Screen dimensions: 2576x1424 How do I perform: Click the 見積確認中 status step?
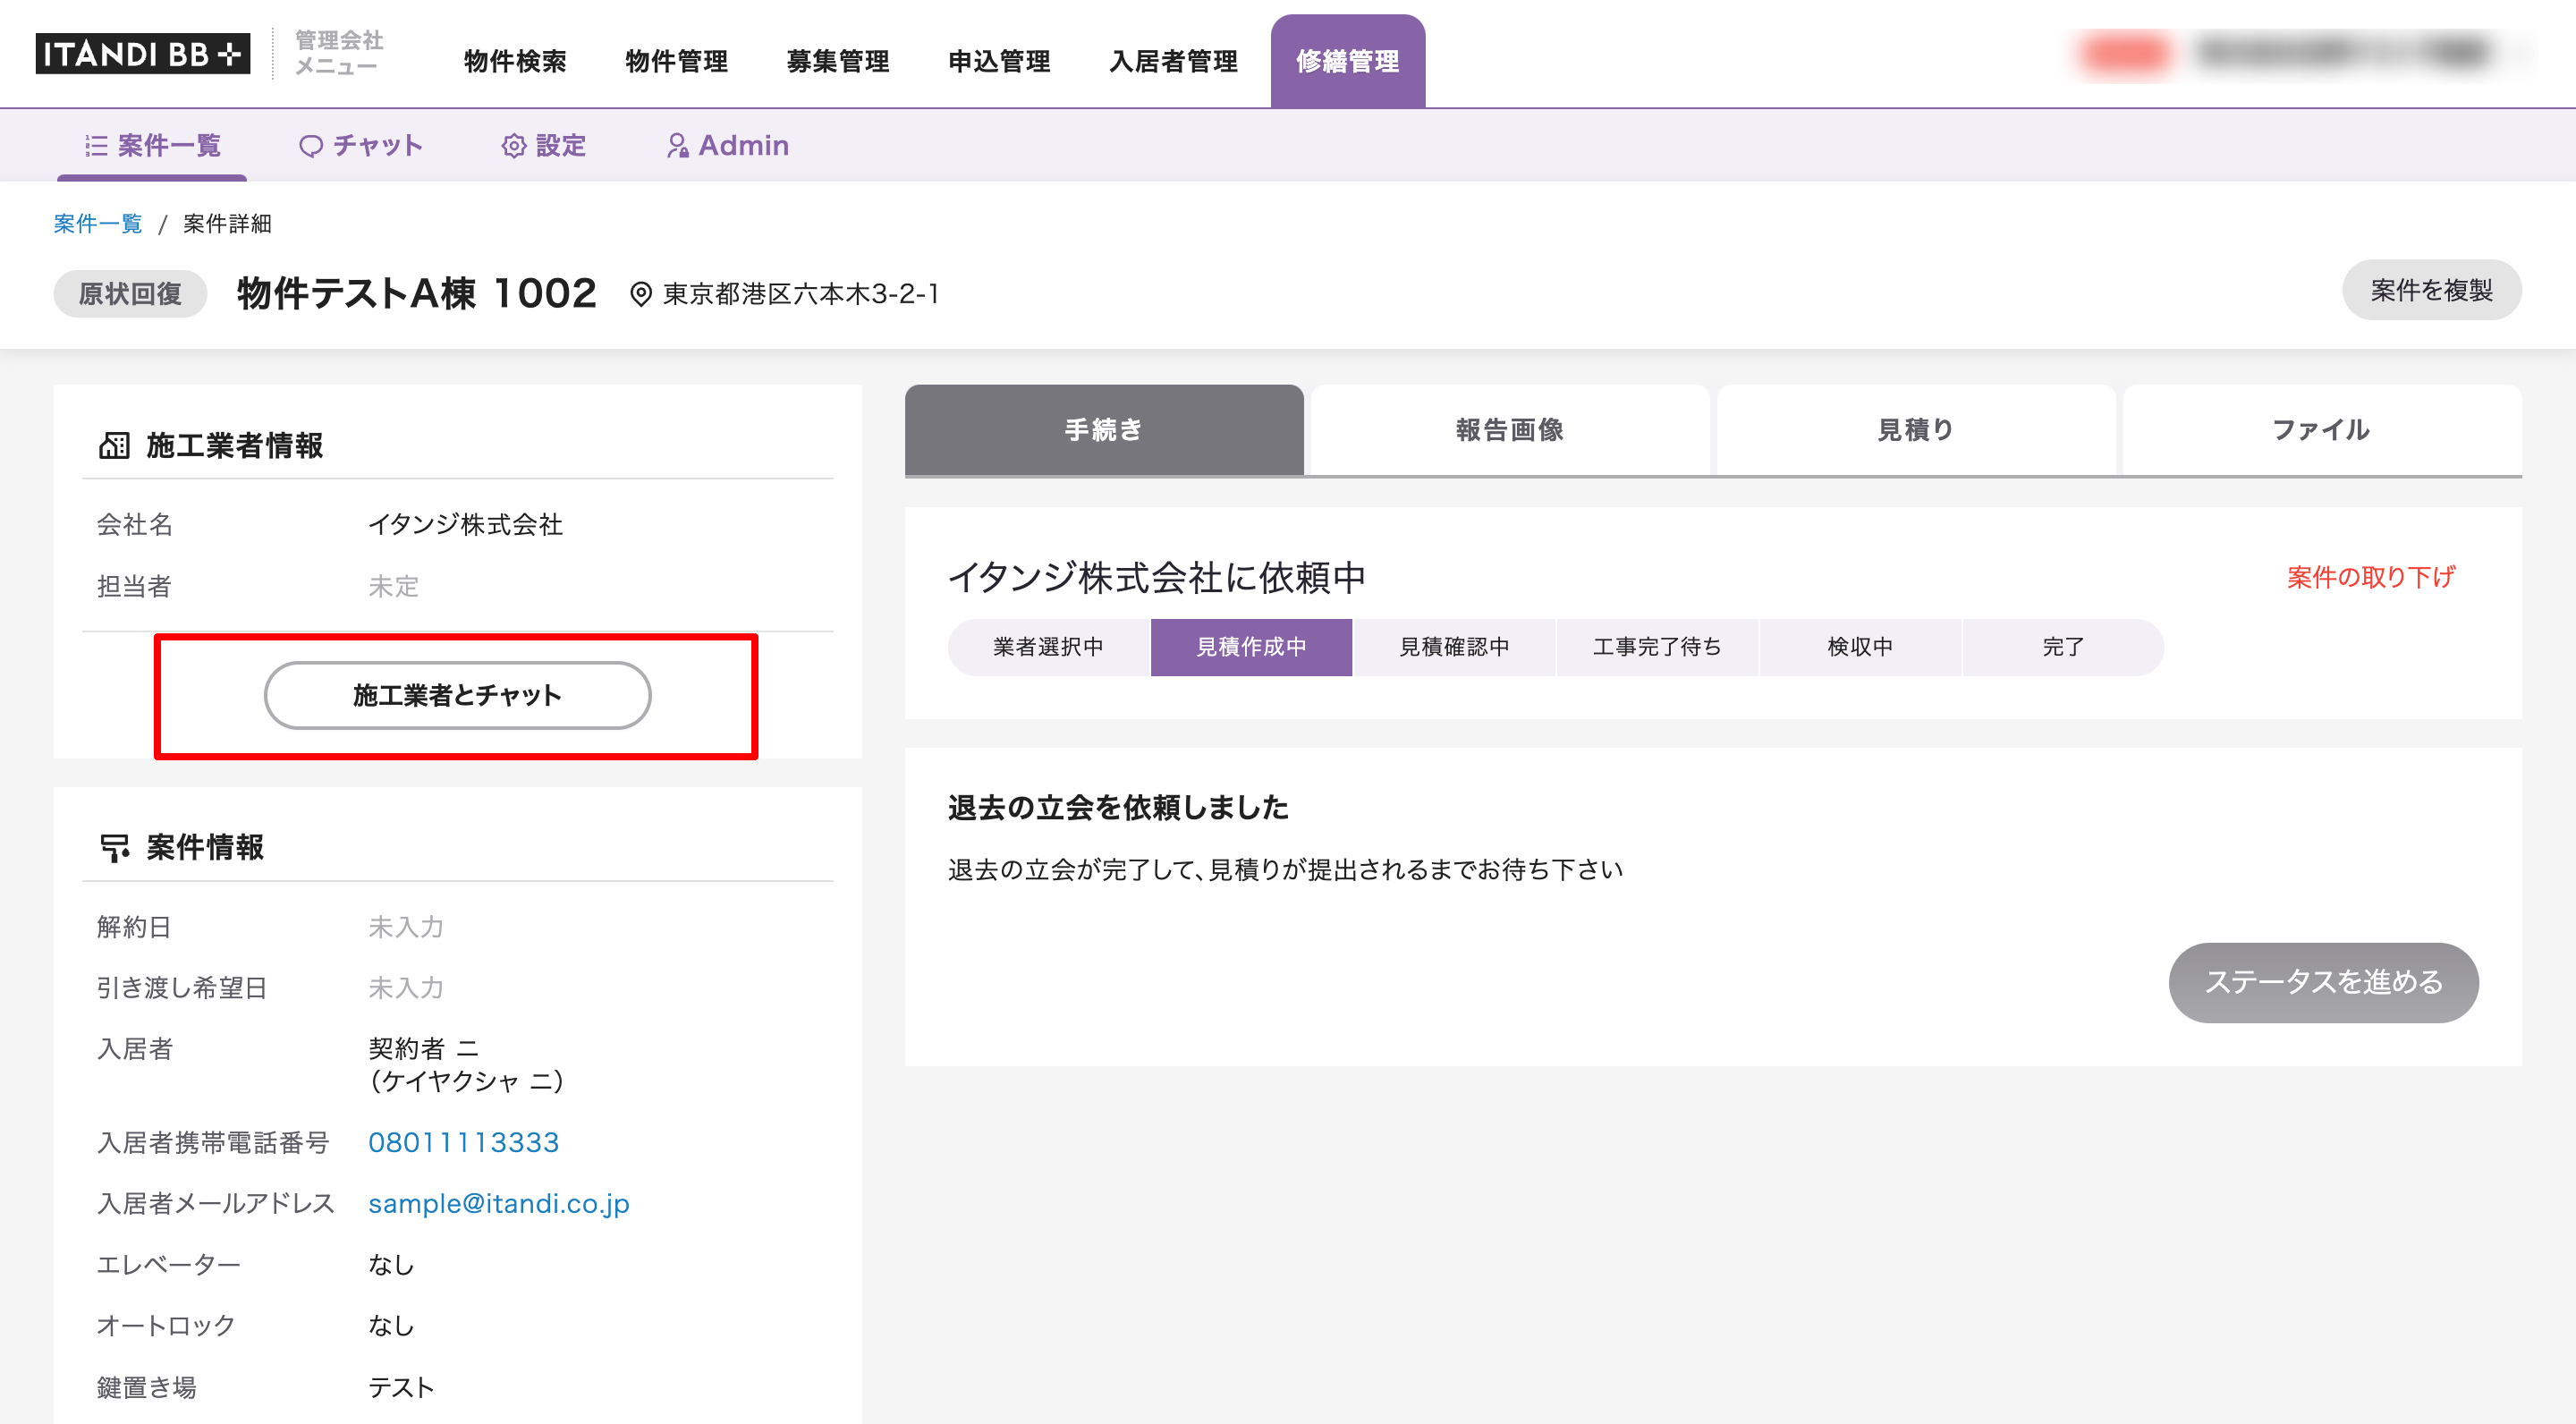pyautogui.click(x=1454, y=647)
